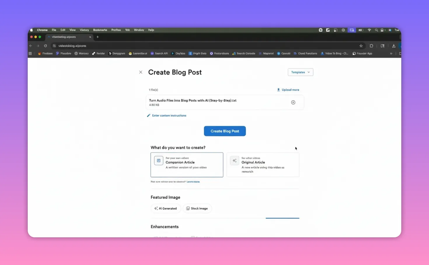Select the Companion Article option
The image size is (429, 265).
click(x=187, y=165)
